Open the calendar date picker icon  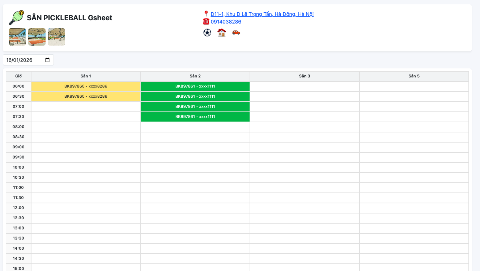coord(47,60)
